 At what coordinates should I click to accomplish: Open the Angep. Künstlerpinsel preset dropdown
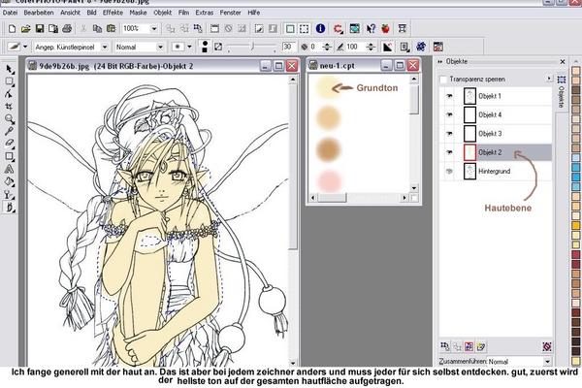pos(105,48)
